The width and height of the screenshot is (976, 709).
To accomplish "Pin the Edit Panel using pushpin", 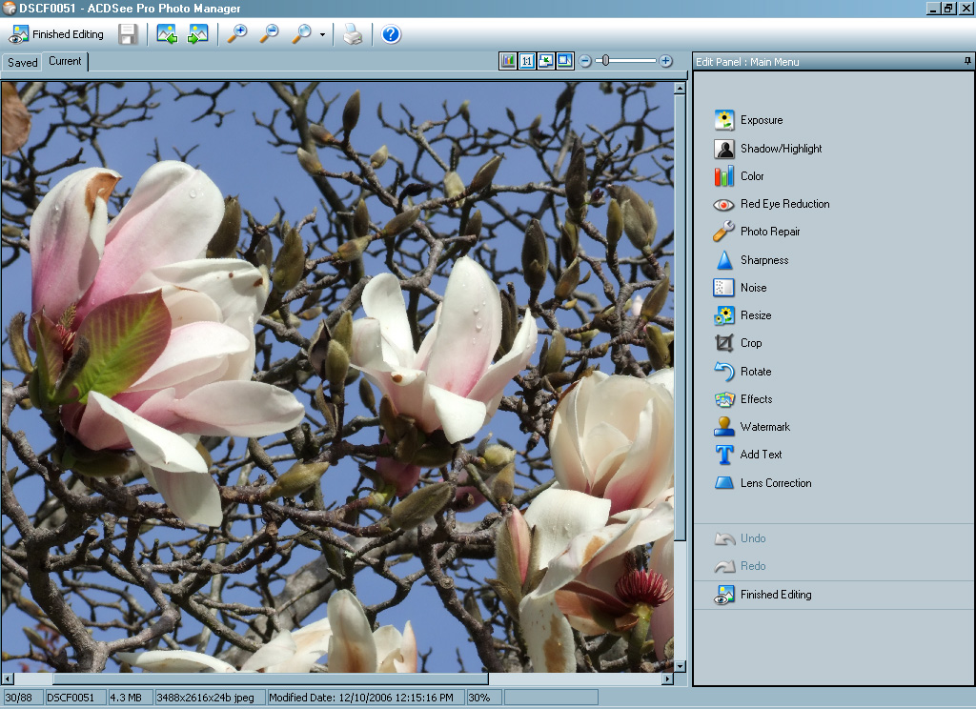I will pos(967,61).
